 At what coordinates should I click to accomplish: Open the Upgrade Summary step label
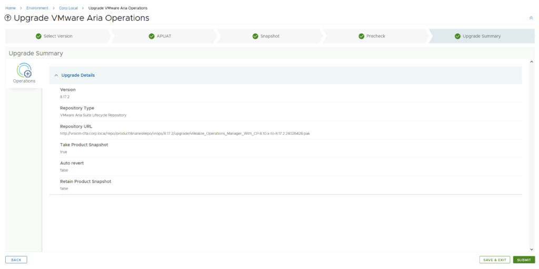tap(482, 36)
